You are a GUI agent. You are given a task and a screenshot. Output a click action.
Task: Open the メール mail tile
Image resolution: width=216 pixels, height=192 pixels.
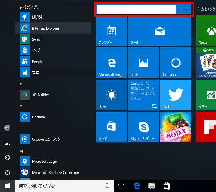point(160,31)
